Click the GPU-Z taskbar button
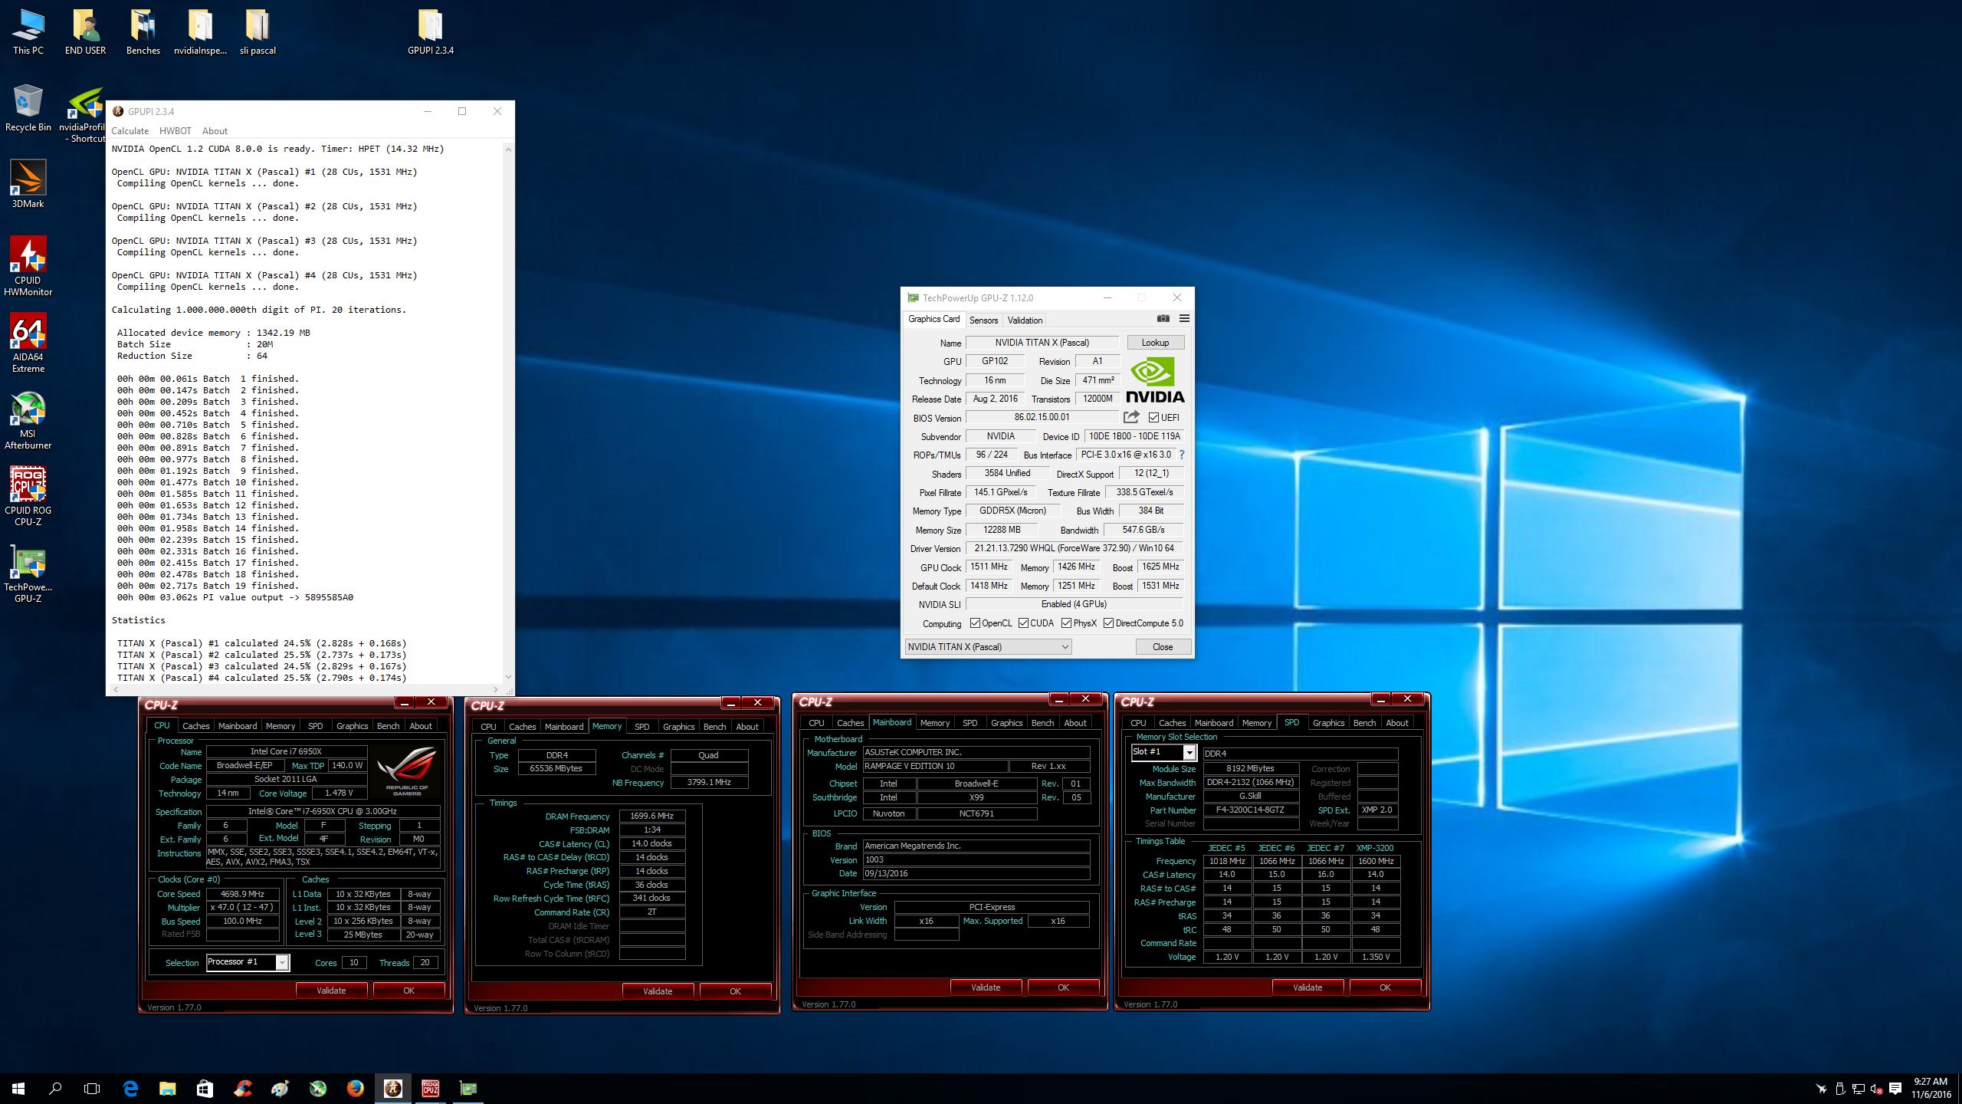 pyautogui.click(x=468, y=1088)
